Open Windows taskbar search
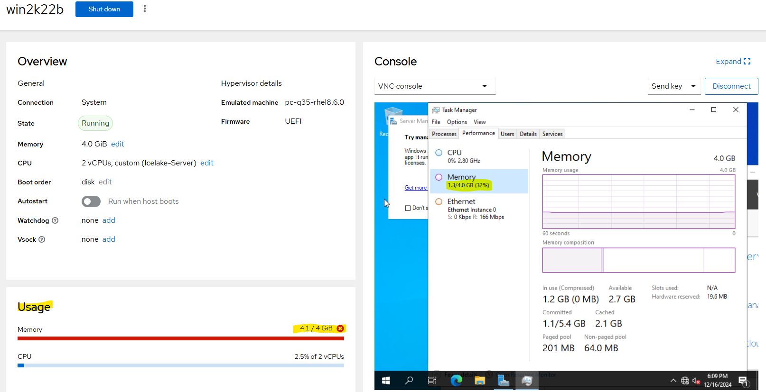 tap(409, 381)
